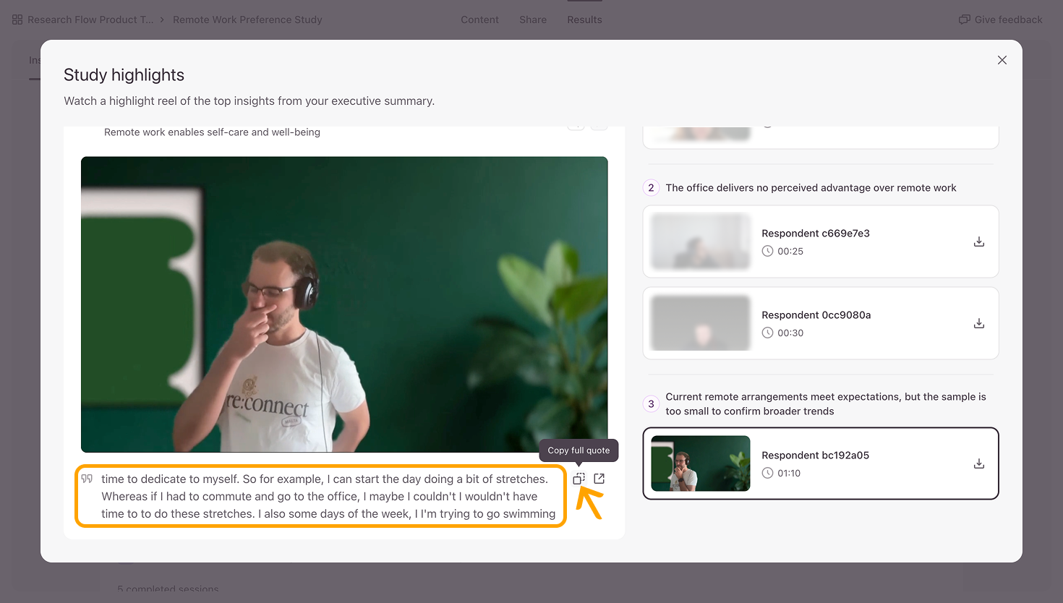Click the clock icon next to 00:30
Screen dimensions: 1063x603
[767, 333]
